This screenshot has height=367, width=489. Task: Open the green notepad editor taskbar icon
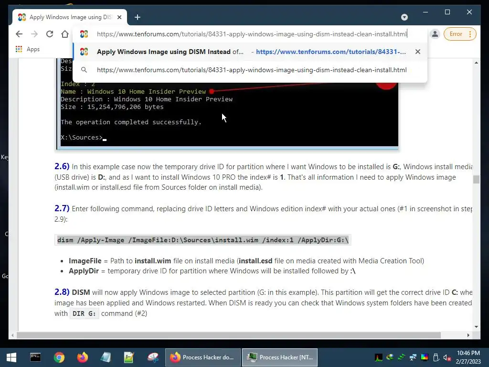click(129, 357)
